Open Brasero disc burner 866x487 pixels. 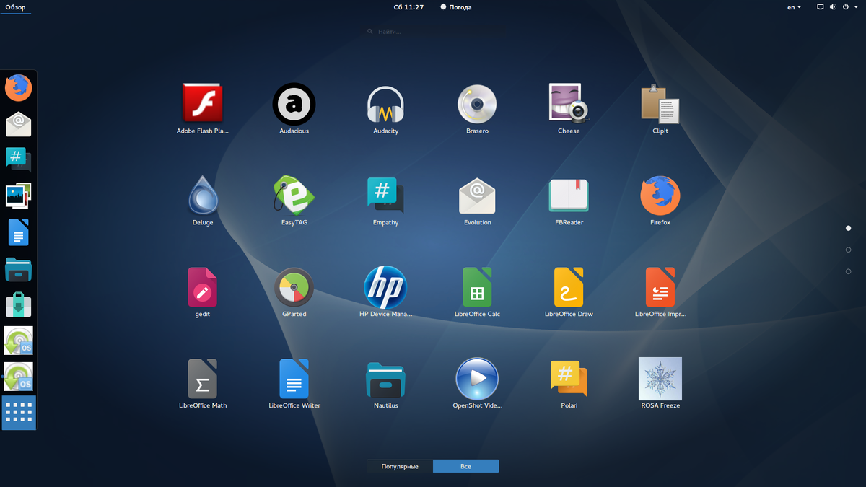tap(477, 104)
